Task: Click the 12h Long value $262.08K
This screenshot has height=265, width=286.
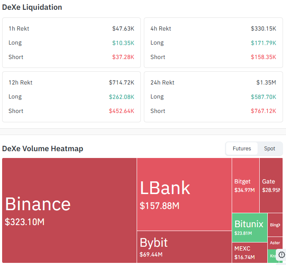Action: tap(121, 97)
